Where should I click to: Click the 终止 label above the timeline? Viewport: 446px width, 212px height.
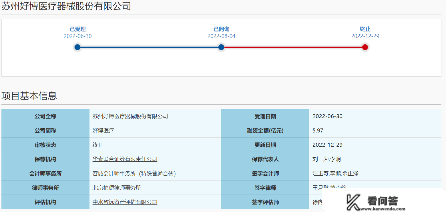[365, 29]
